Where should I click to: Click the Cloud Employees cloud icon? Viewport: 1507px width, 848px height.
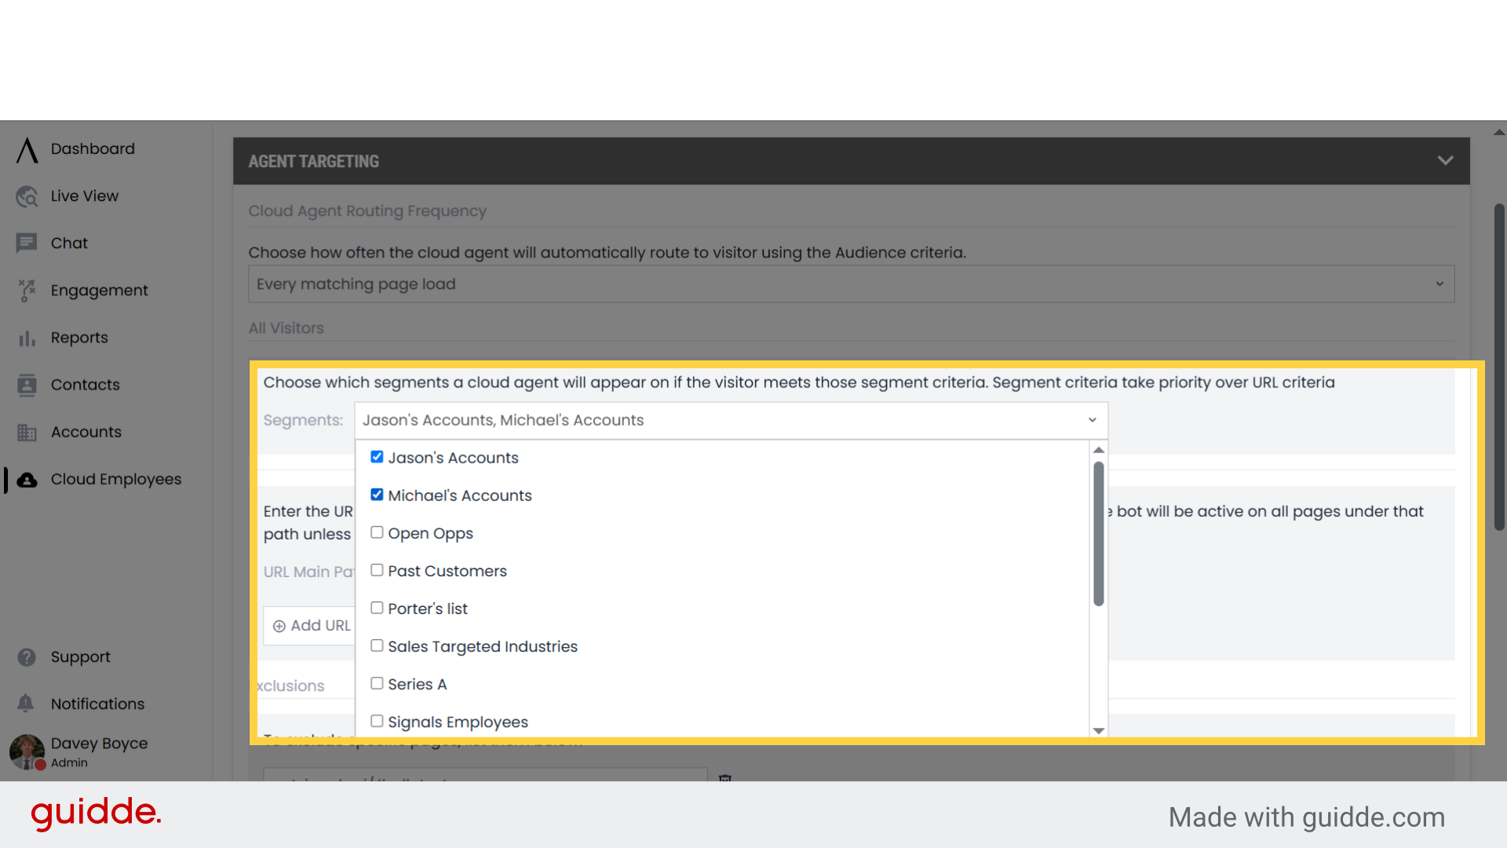click(27, 480)
